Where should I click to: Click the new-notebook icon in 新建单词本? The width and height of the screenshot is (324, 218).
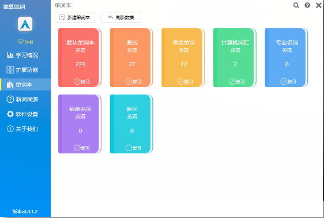[62, 17]
